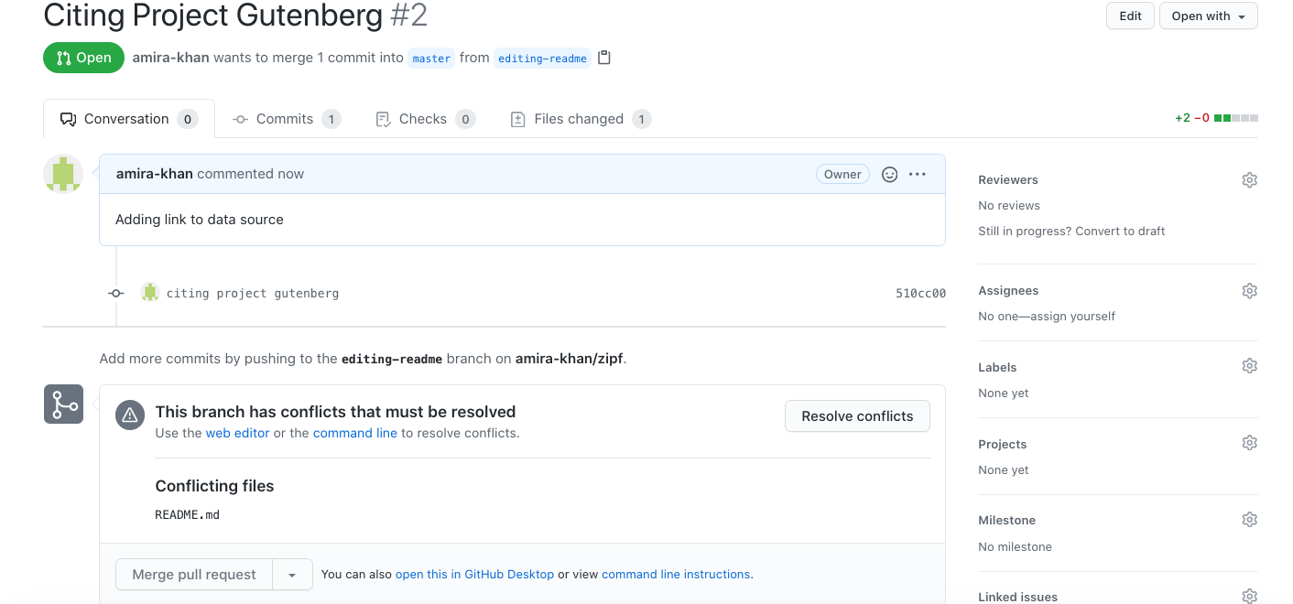The image size is (1293, 604).
Task: Click the 'Adding link to data source' comment text
Action: (x=200, y=220)
